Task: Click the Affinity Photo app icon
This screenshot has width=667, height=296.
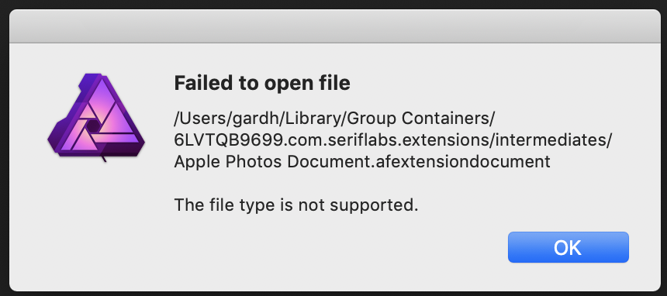Action: pyautogui.click(x=96, y=117)
